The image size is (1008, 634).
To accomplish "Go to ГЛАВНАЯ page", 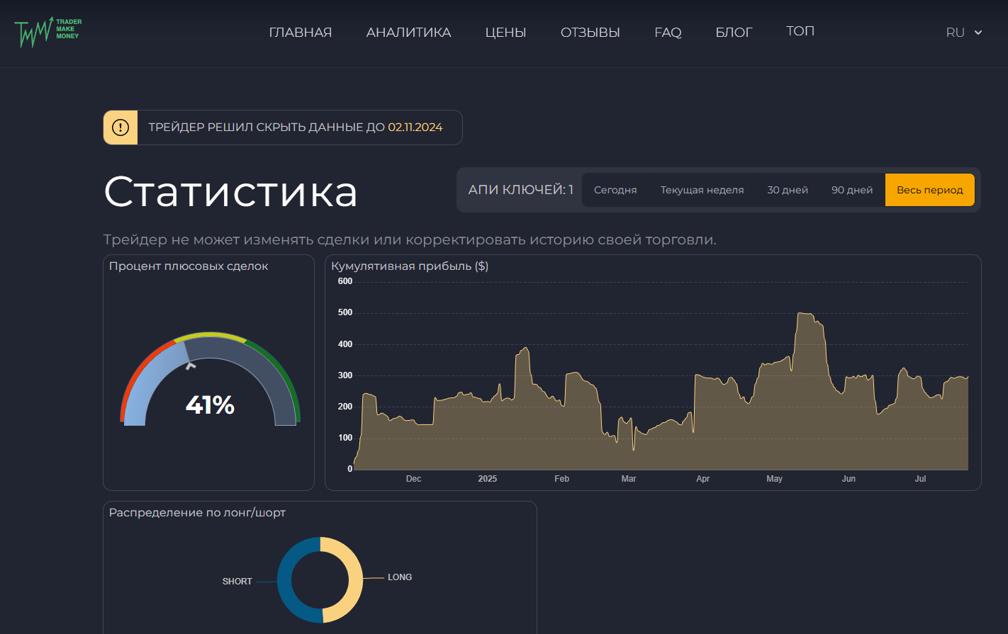I will tap(301, 33).
